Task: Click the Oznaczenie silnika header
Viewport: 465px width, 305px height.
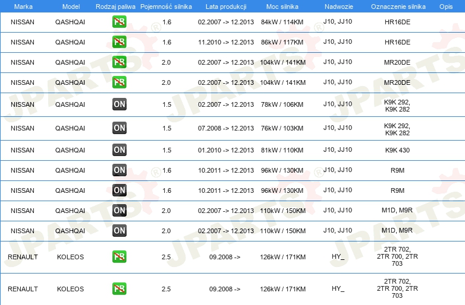Action: tap(398, 7)
